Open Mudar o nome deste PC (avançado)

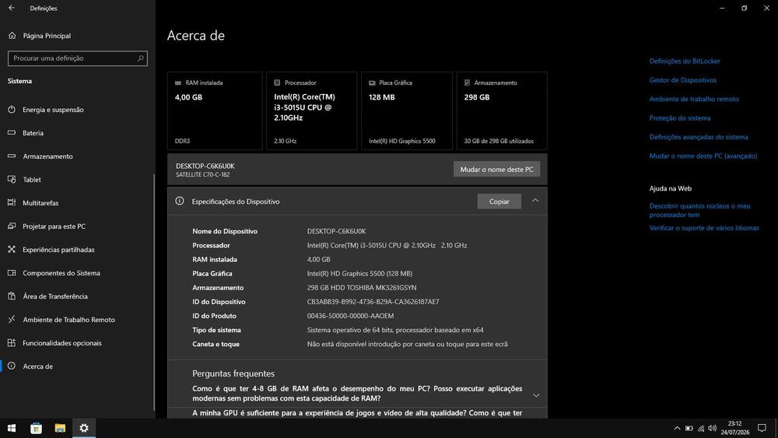click(x=703, y=156)
